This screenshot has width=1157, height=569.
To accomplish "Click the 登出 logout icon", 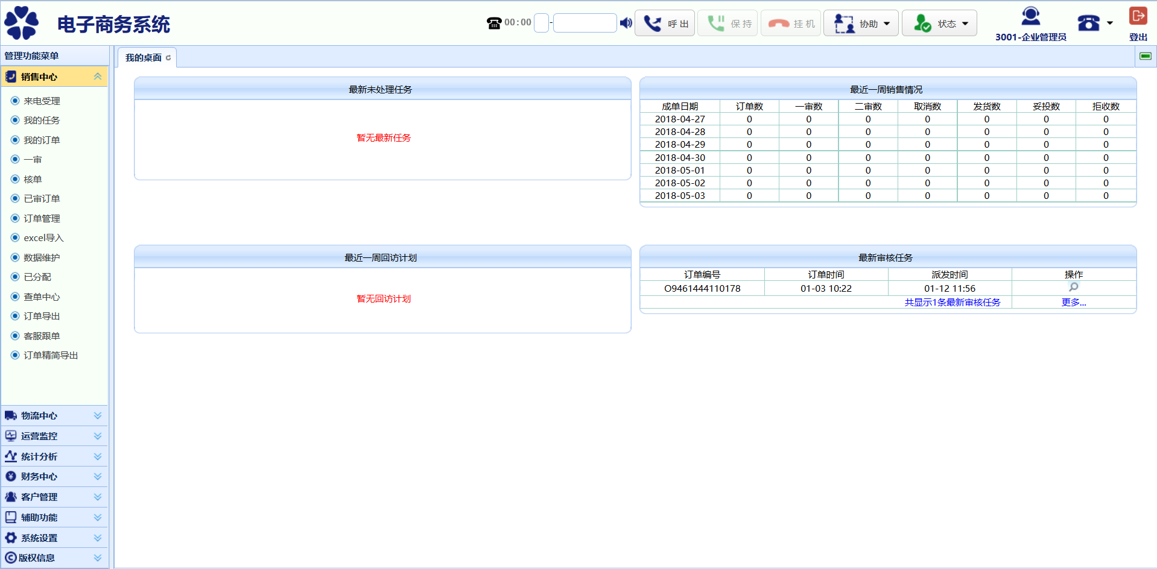I will pos(1138,16).
